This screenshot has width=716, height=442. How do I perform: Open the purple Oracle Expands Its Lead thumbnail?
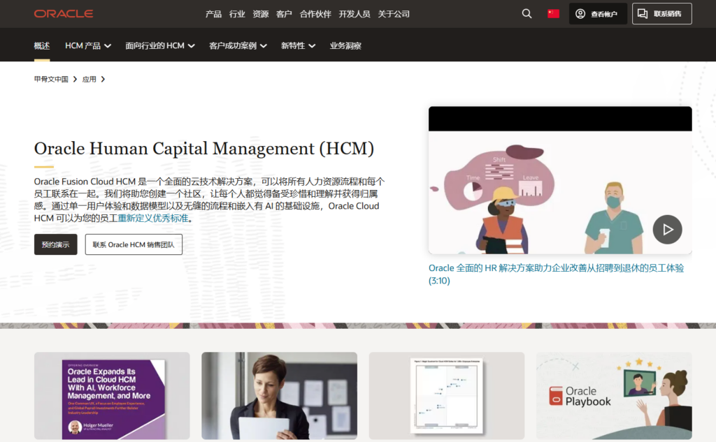[112, 396]
